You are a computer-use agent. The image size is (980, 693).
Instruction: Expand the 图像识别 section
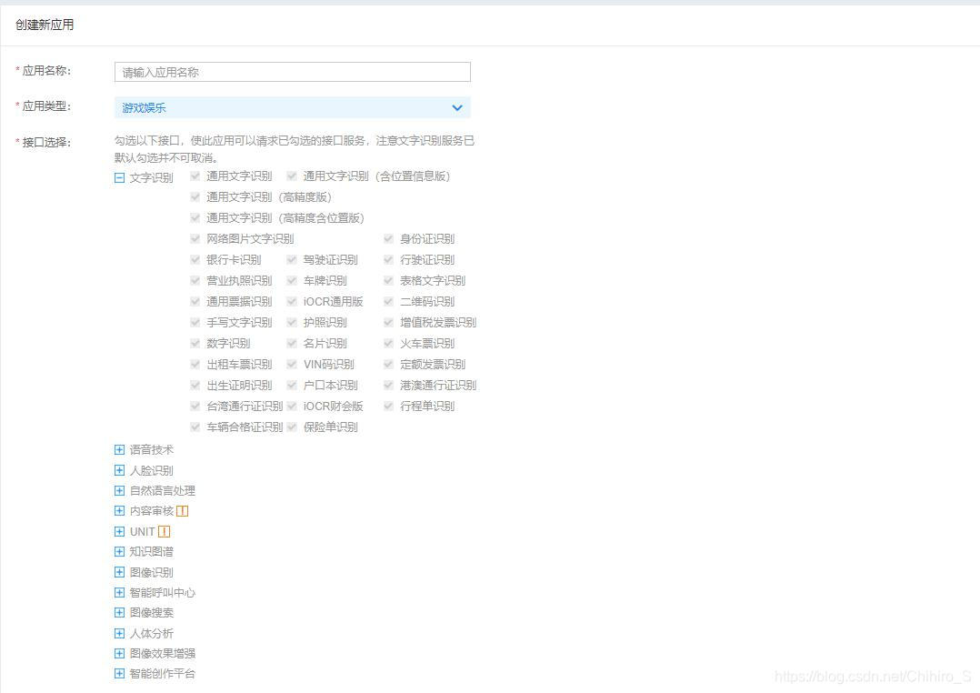click(x=119, y=572)
